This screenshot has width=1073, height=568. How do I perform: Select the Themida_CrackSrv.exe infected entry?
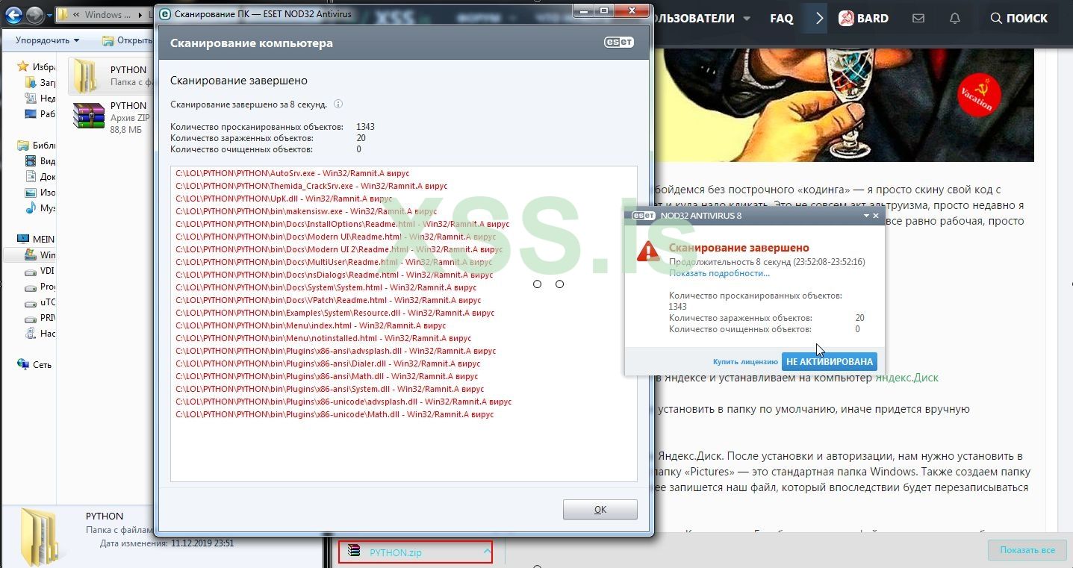click(311, 186)
